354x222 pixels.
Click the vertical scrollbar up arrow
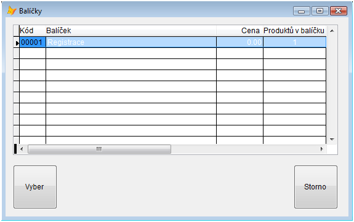coord(332,31)
